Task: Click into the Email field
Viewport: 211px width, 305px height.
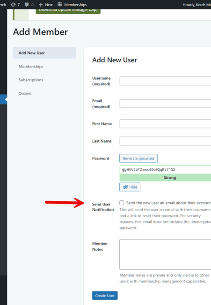Action: pos(165,104)
